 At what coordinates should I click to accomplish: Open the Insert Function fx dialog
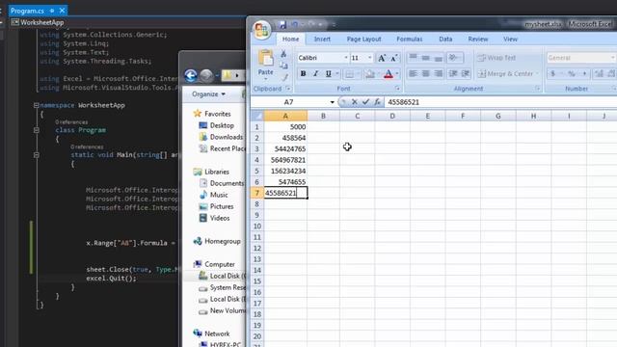click(377, 102)
